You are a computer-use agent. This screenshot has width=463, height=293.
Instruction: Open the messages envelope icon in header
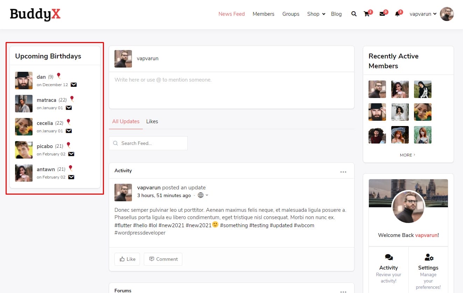click(382, 14)
